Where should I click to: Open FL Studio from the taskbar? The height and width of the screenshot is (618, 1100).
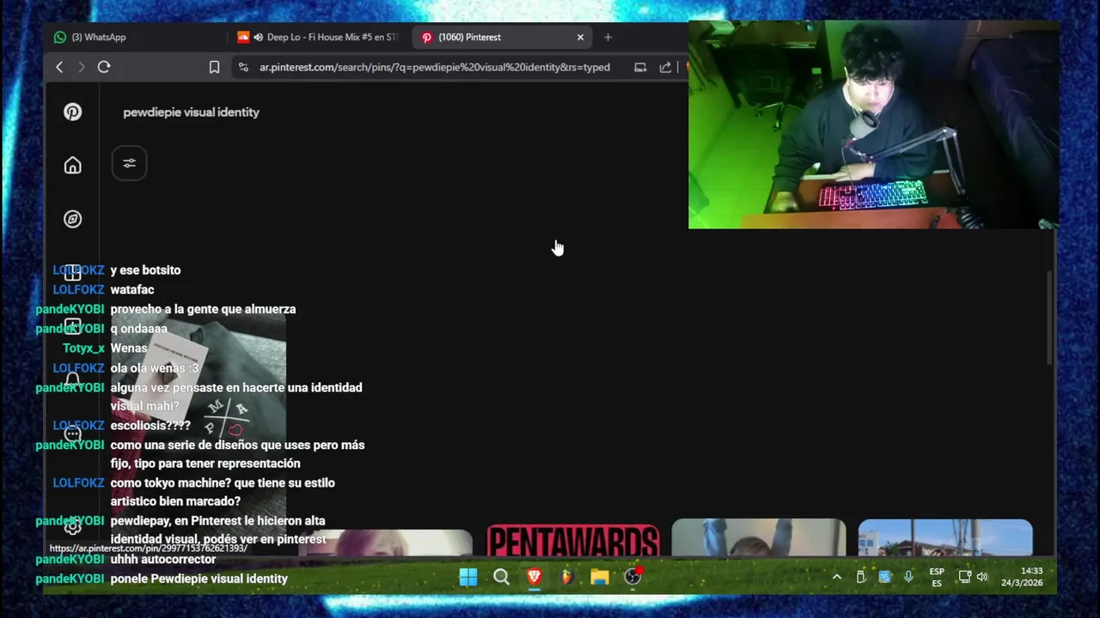click(x=566, y=577)
